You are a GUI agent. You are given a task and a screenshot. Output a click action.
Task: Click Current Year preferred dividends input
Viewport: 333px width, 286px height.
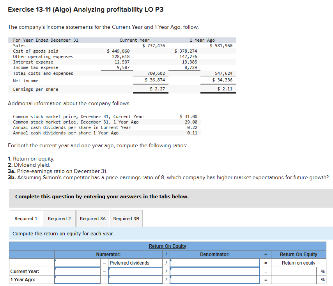135,271
